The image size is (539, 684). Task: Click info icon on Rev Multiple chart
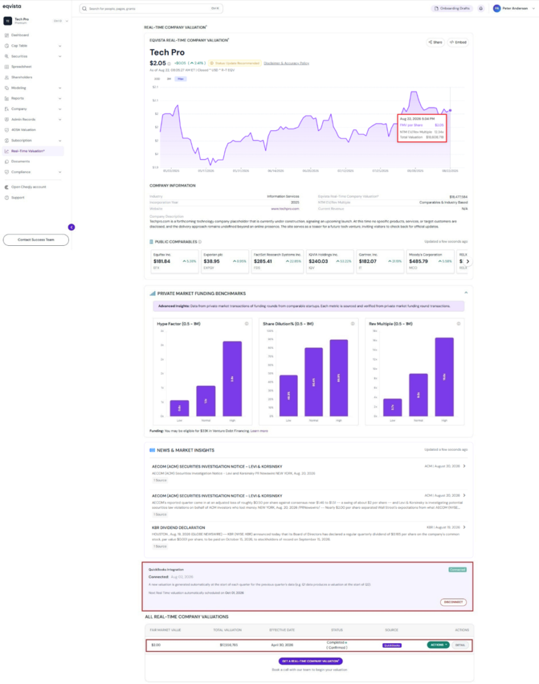coord(458,324)
